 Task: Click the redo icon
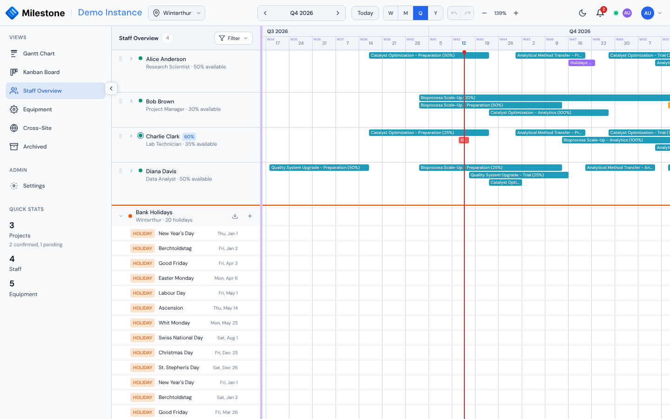click(x=468, y=13)
